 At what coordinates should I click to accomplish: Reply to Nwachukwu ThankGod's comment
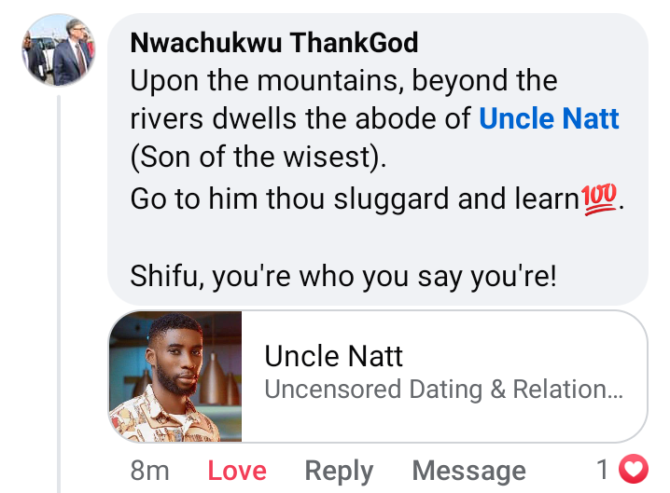(x=339, y=471)
